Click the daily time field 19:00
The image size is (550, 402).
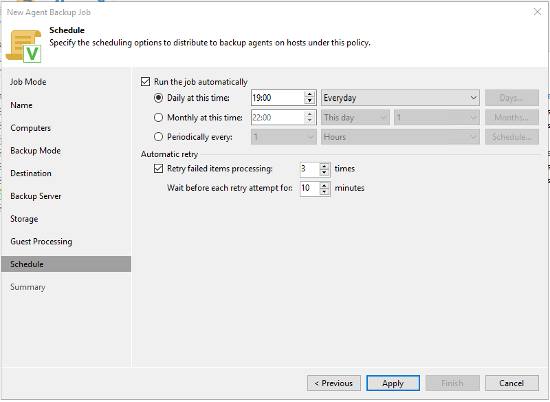pyautogui.click(x=278, y=98)
